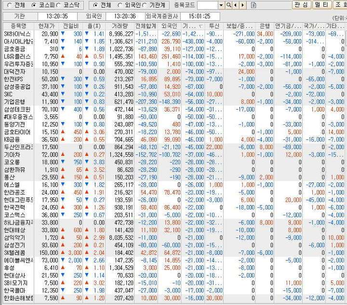The height and width of the screenshot is (305, 347).
Task: Sort by the 종목명 column header
Action: click(x=19, y=26)
